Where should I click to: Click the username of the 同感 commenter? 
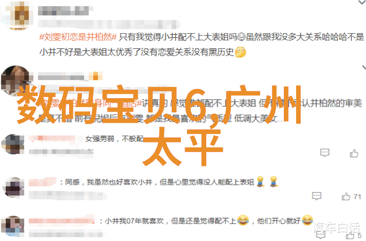tap(43, 182)
